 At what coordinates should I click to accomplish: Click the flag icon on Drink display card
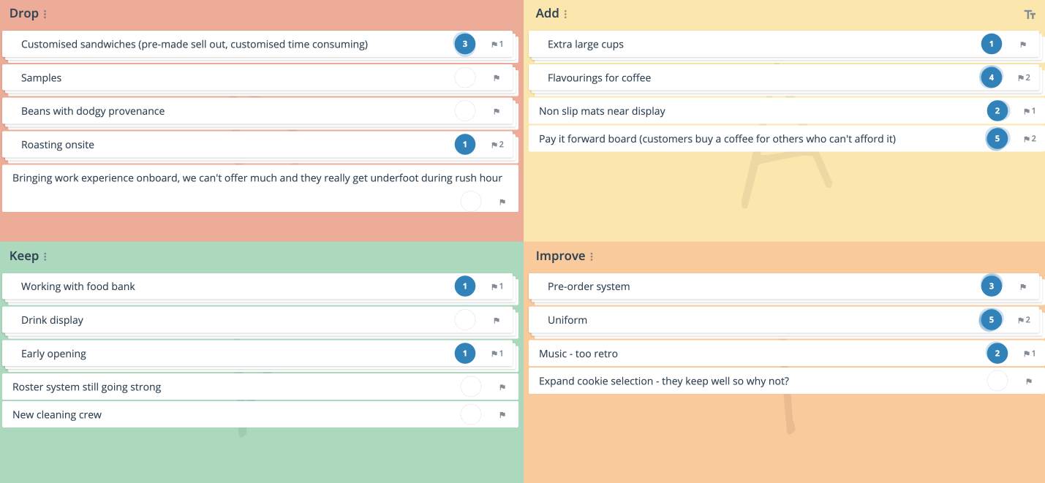point(497,320)
